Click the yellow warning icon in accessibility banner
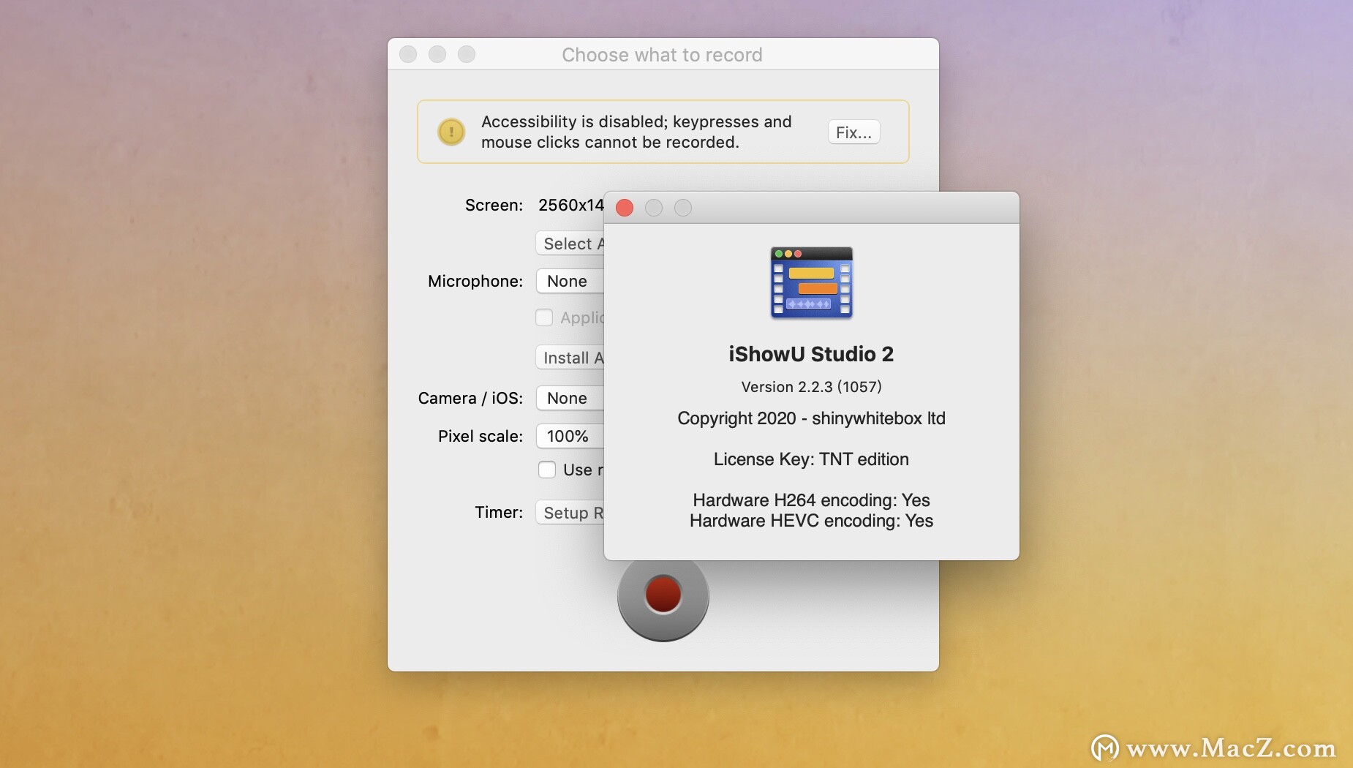 click(451, 132)
